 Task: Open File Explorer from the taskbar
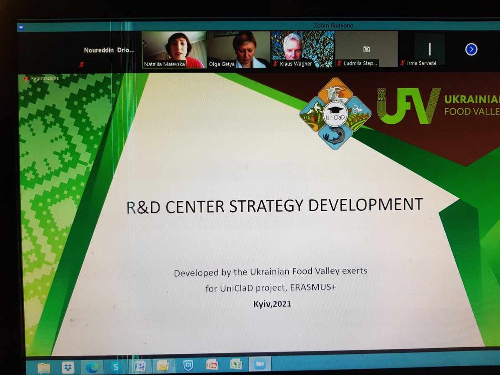[x=44, y=368]
